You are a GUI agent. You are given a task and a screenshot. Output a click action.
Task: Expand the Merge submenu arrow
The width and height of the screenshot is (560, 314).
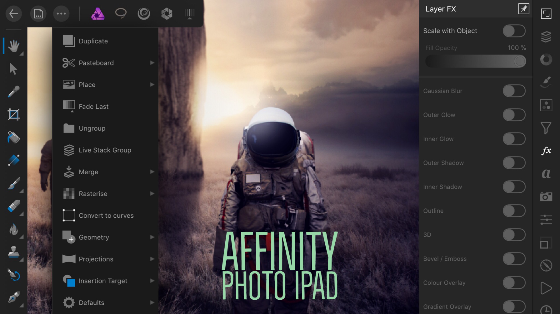[152, 172]
